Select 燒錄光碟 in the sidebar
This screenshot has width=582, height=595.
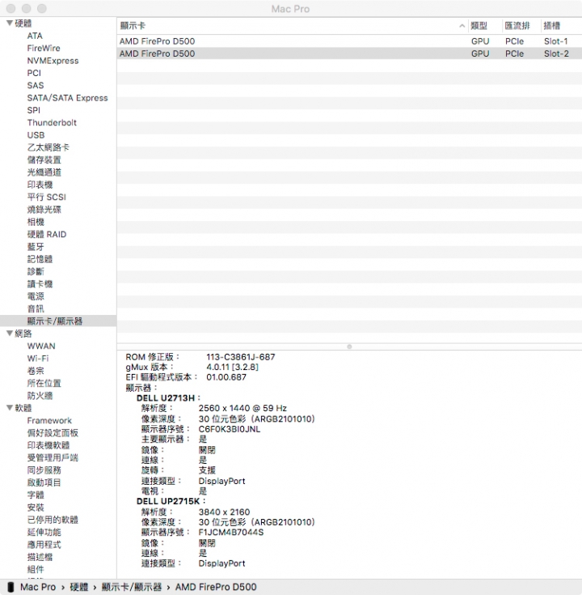point(44,210)
